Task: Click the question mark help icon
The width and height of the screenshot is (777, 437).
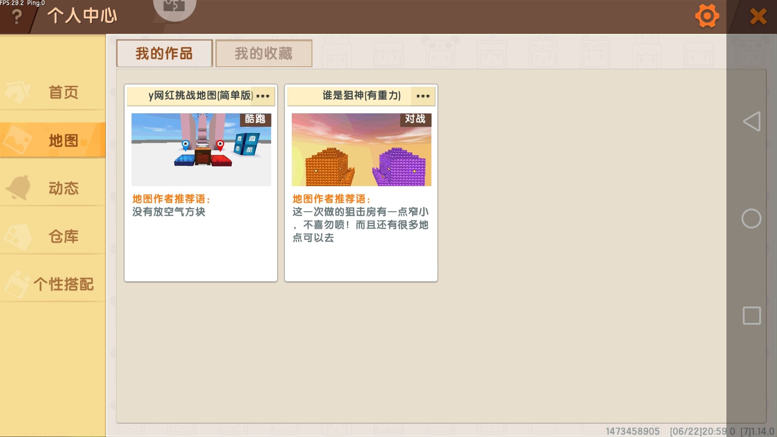Action: tap(17, 17)
